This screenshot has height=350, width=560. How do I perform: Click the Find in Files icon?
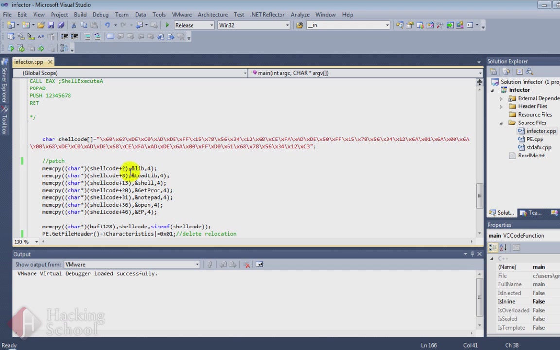pos(299,25)
